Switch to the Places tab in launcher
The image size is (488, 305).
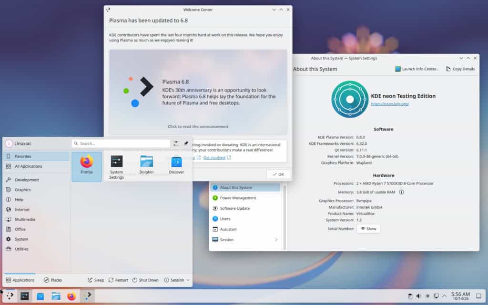click(53, 280)
